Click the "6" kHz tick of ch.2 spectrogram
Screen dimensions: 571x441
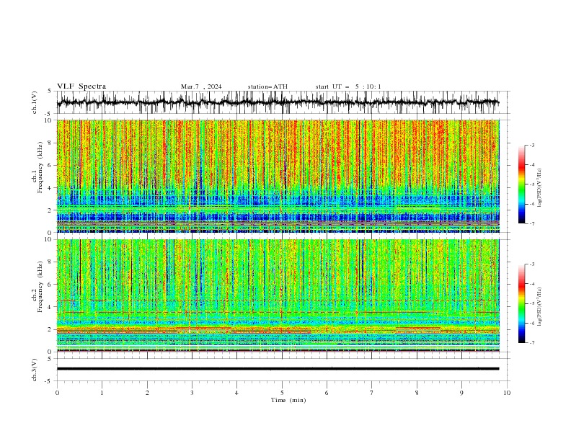point(51,285)
